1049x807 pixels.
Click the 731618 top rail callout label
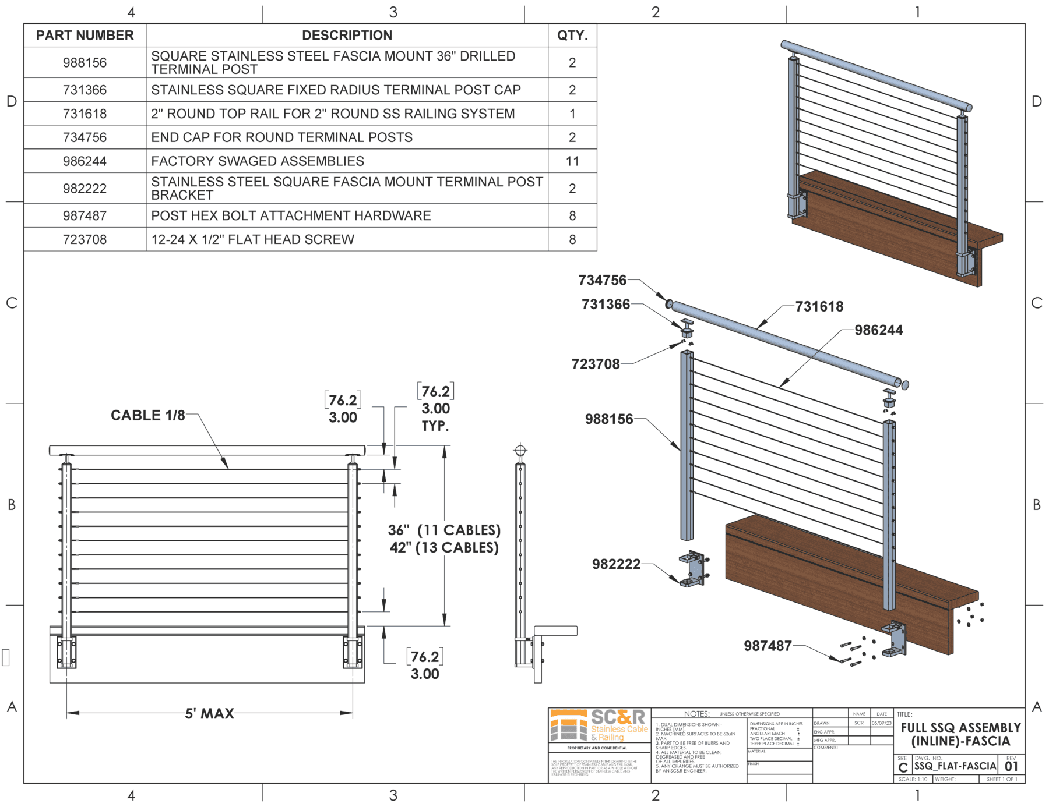point(819,307)
